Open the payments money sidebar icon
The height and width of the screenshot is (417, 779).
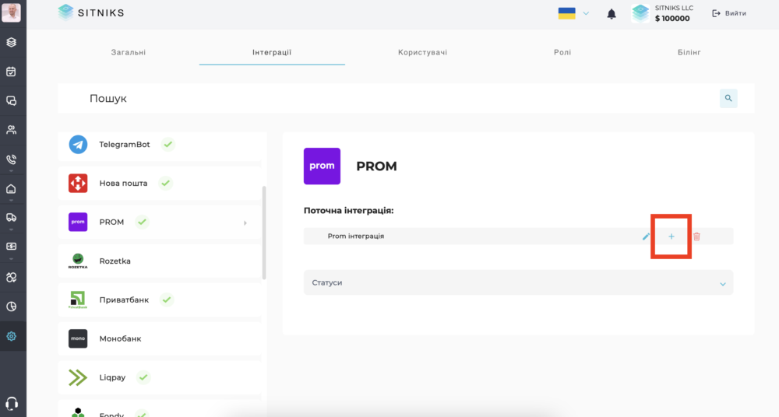pyautogui.click(x=11, y=247)
